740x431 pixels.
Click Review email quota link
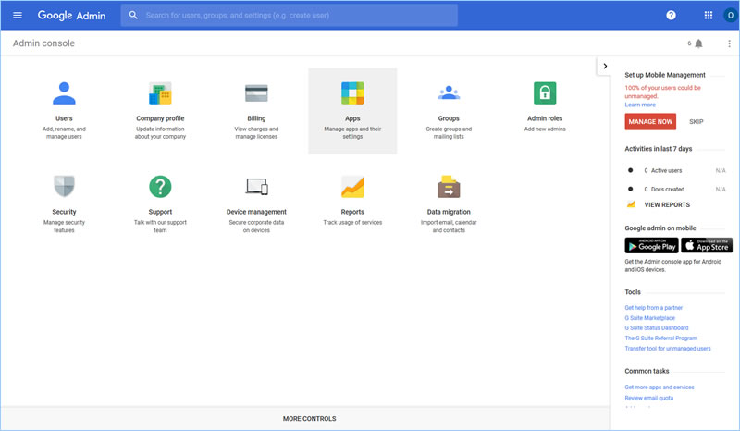(649, 398)
